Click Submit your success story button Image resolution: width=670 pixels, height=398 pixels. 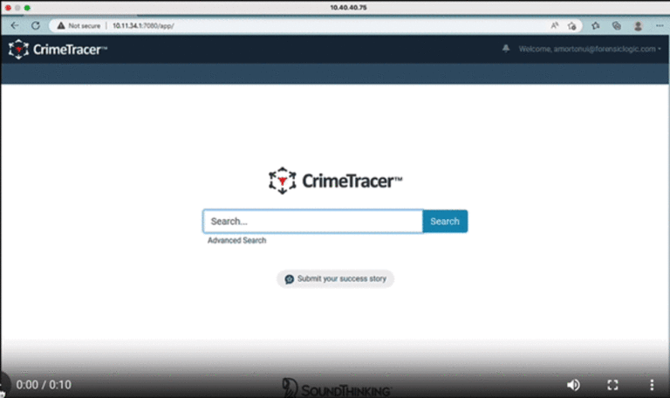pyautogui.click(x=335, y=278)
